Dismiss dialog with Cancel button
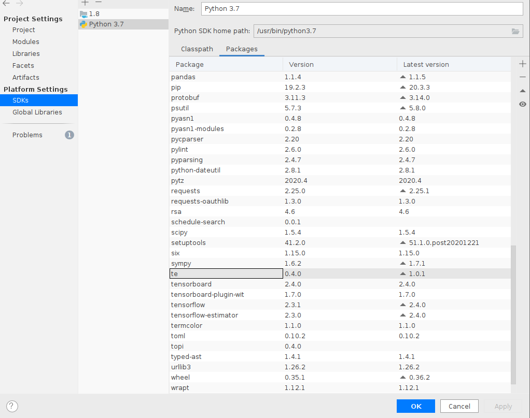Screen dimensions: 530x418 point(459,406)
